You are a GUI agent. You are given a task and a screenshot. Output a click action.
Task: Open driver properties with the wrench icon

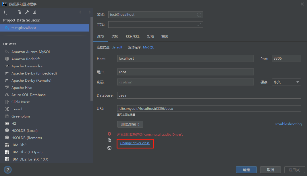[27, 12]
